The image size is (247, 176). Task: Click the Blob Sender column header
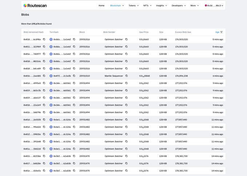coord(109,32)
